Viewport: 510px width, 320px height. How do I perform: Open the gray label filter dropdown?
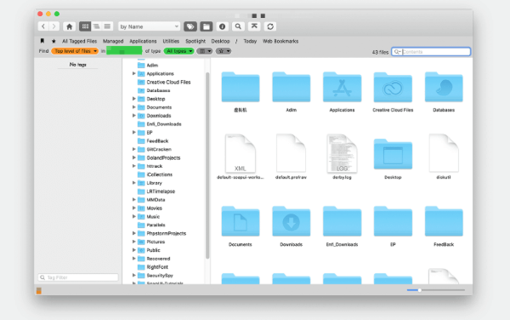pyautogui.click(x=204, y=51)
